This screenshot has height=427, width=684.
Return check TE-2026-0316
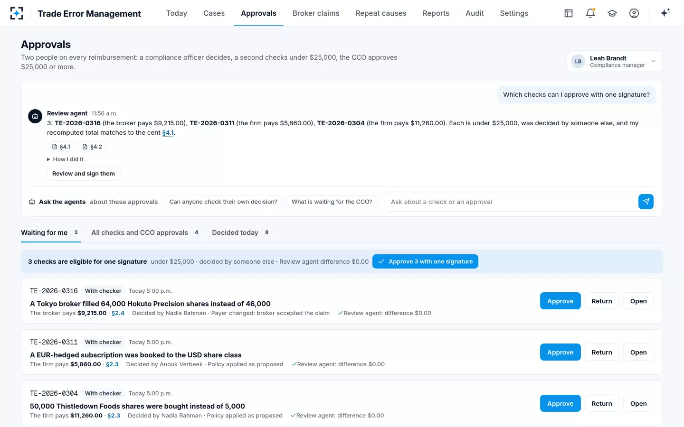(602, 301)
